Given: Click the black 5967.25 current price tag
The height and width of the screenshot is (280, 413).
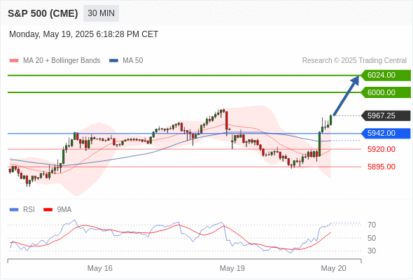Looking at the screenshot, I should (386, 115).
